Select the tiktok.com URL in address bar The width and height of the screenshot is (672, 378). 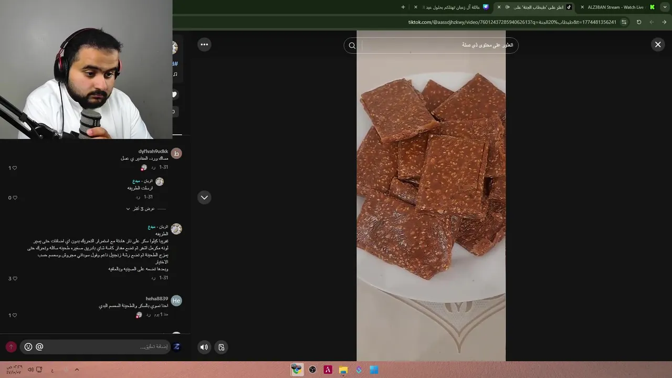[512, 22]
